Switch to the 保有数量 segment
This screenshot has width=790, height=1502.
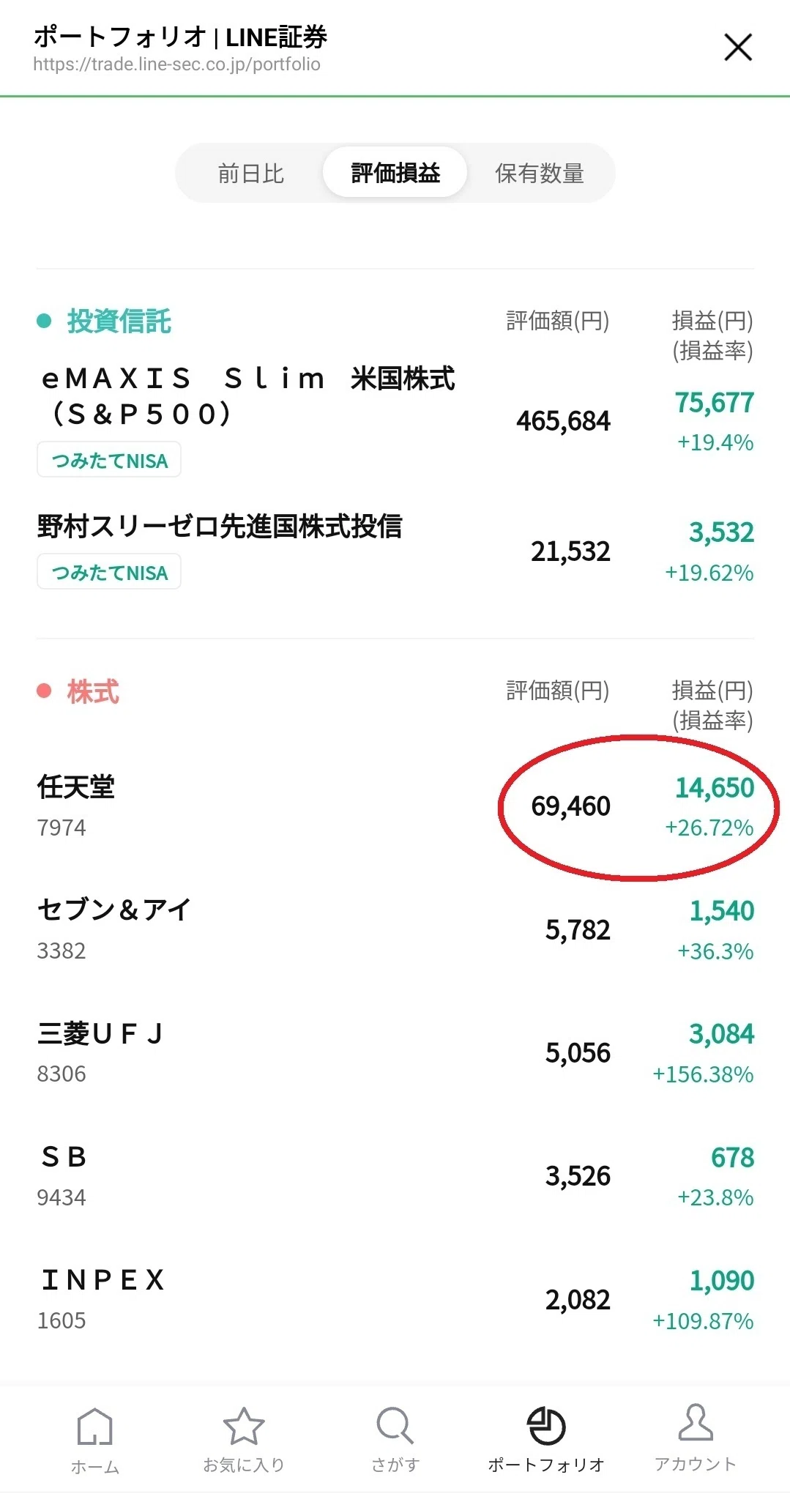540,174
